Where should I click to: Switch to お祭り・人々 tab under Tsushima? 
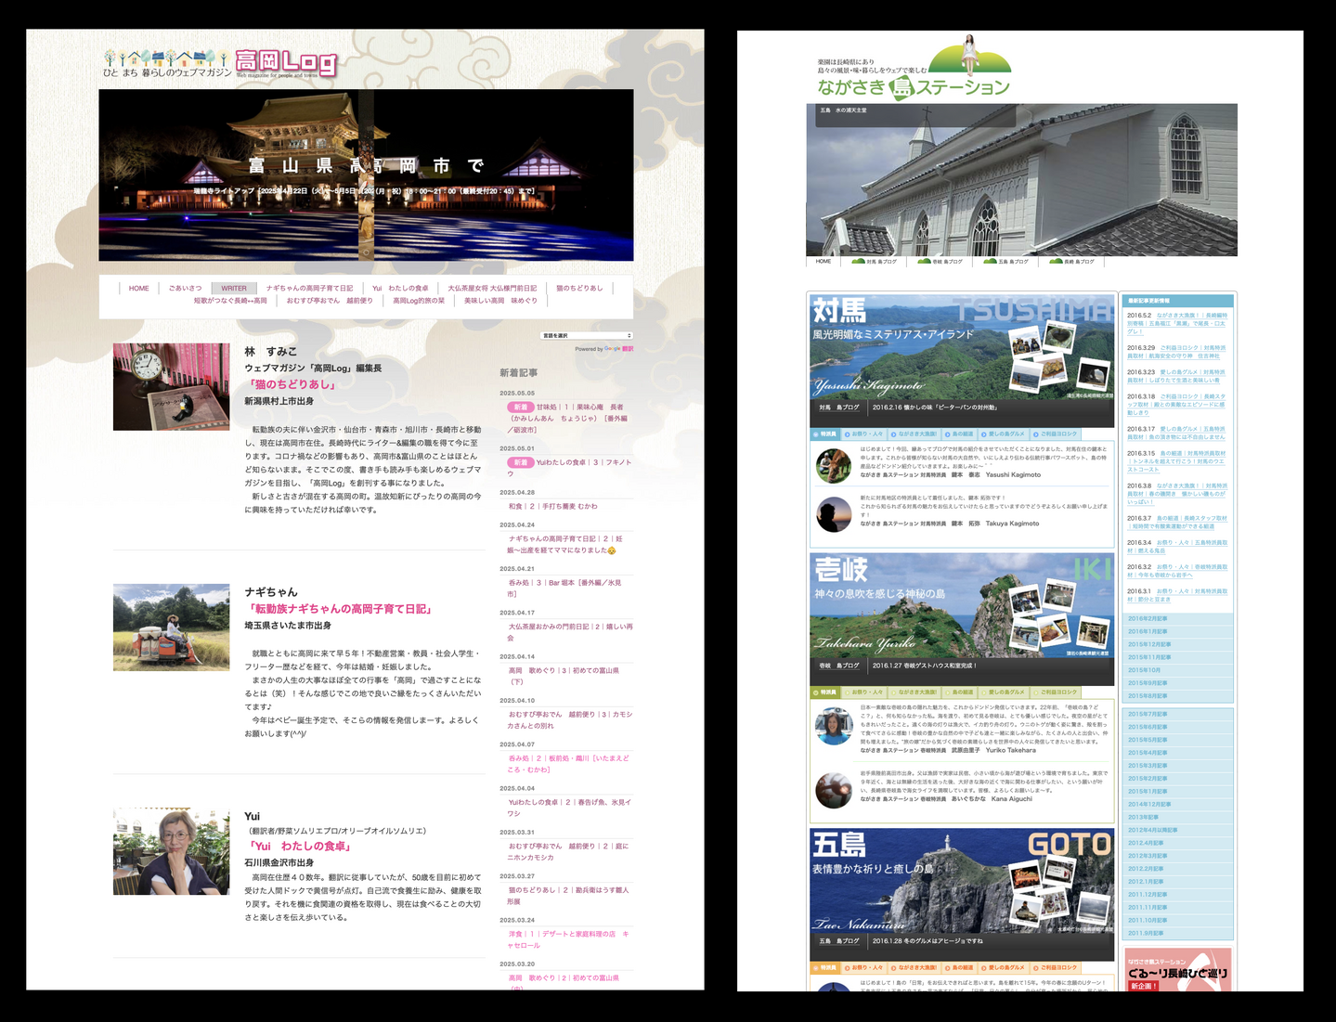click(x=863, y=434)
